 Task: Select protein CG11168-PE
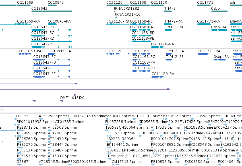(144, 51)
